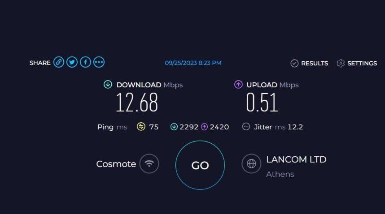The width and height of the screenshot is (385, 214).
Task: Click the Wi-Fi connection icon beside Cosmote
Action: pos(149,163)
